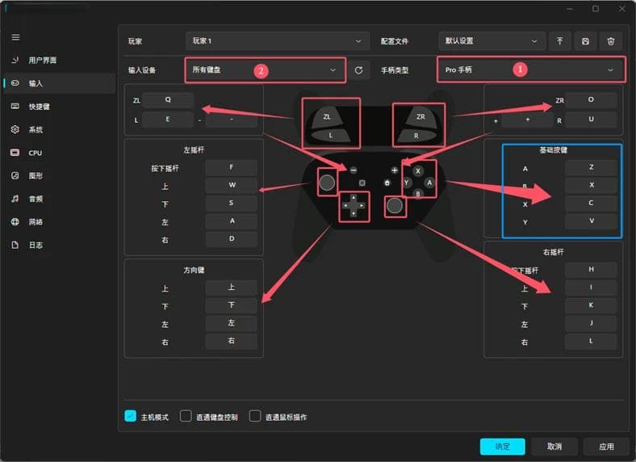Click the L mapping button E
Screen dimensions: 636x462
pos(168,120)
